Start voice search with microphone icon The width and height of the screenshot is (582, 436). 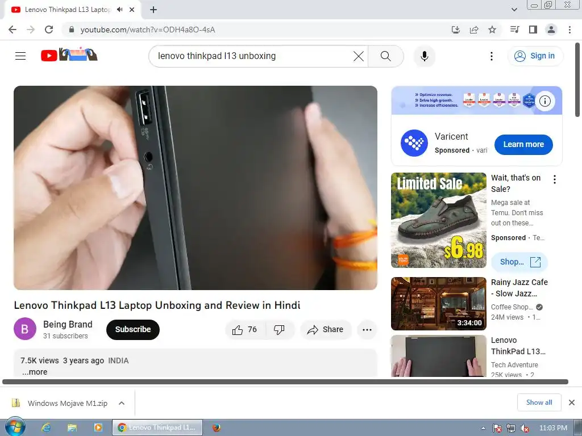424,56
